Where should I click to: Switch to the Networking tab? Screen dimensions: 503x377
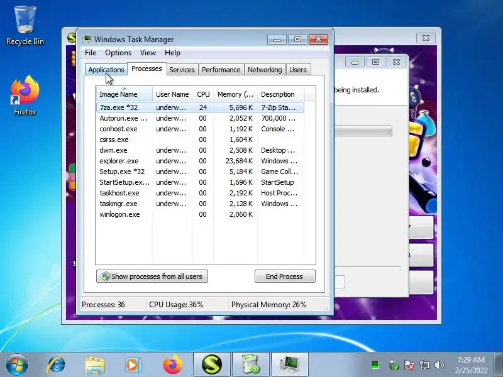coord(265,70)
